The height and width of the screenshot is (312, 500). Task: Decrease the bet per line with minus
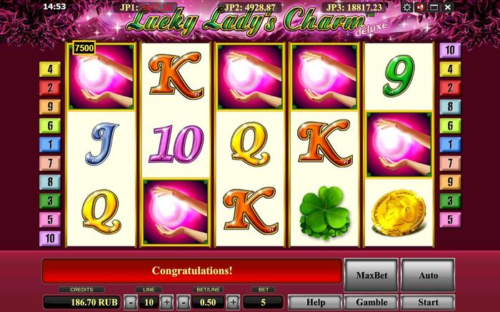click(184, 302)
